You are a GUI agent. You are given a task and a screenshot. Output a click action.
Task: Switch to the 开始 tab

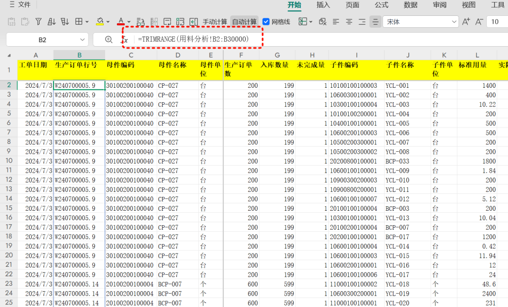point(294,5)
